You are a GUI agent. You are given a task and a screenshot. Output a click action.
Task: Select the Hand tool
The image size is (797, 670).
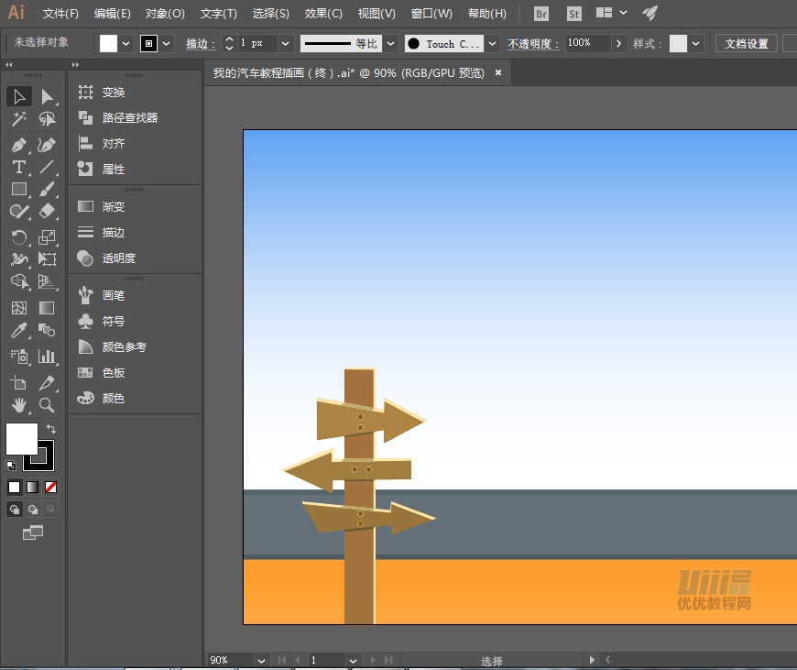click(x=19, y=405)
